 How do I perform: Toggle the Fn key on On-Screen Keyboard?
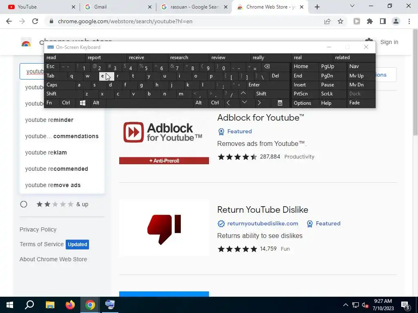pyautogui.click(x=52, y=103)
